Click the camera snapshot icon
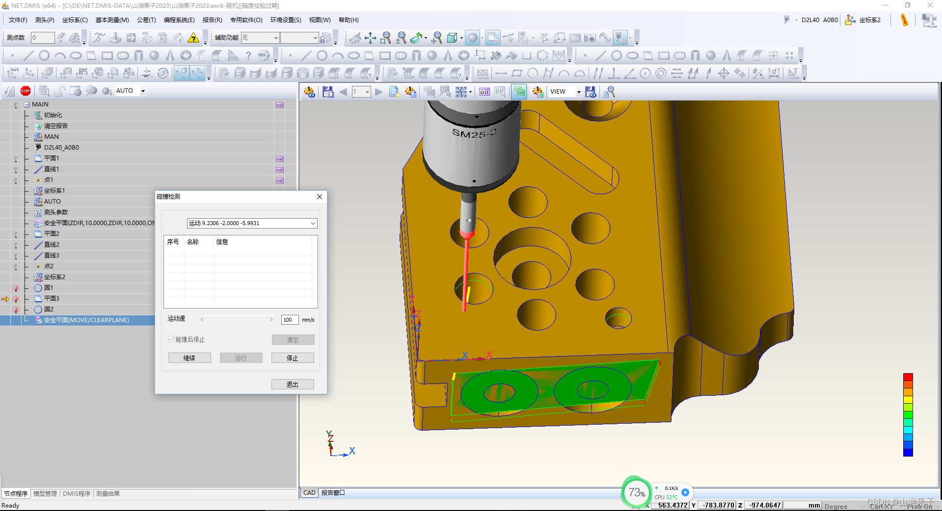The image size is (942, 511). (590, 38)
